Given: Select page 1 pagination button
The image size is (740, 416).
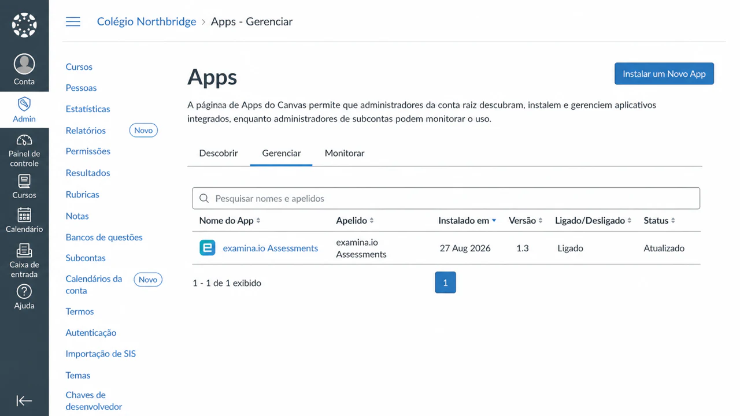Looking at the screenshot, I should point(445,283).
